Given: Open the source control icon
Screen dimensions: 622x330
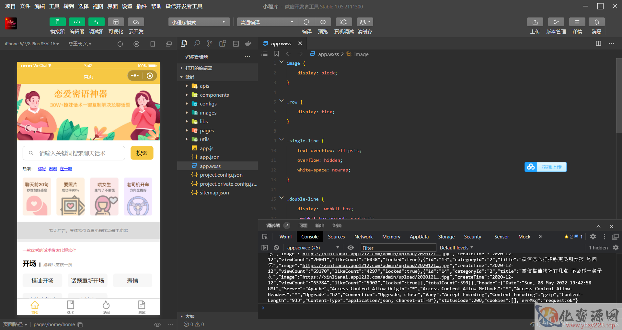Looking at the screenshot, I should pos(210,43).
